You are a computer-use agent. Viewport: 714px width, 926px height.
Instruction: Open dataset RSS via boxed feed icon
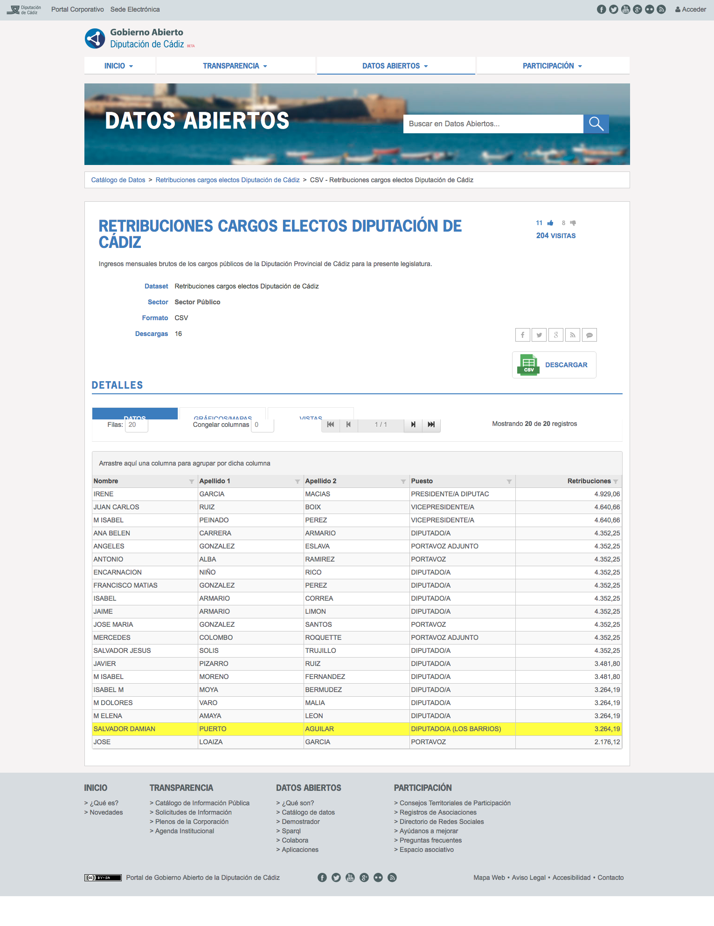point(573,335)
